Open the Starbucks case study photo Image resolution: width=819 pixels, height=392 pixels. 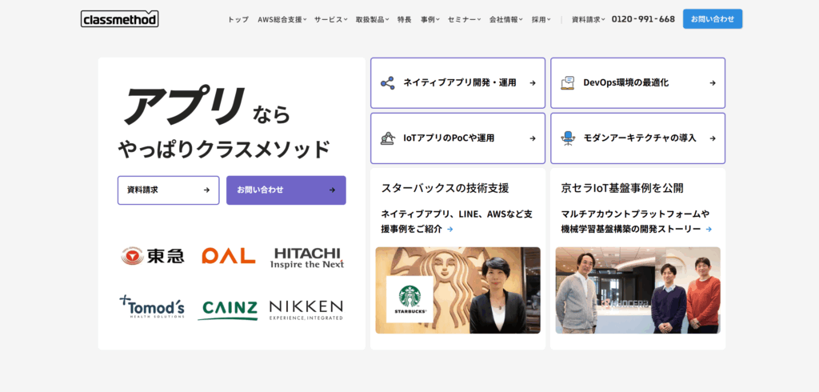(458, 290)
